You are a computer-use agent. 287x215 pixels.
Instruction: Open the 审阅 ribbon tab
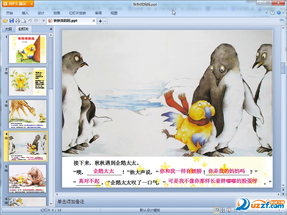click(98, 13)
